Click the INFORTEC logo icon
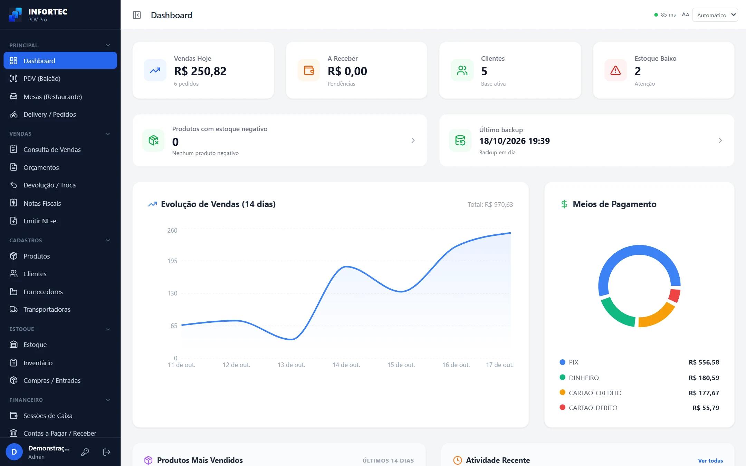The width and height of the screenshot is (746, 466). click(15, 15)
